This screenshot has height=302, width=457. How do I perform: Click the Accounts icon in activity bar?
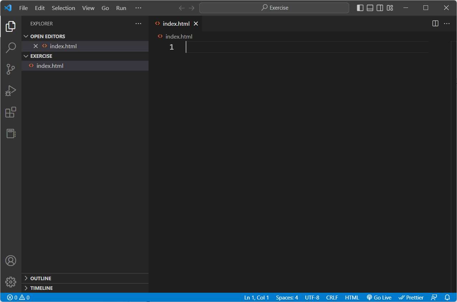coord(11,261)
